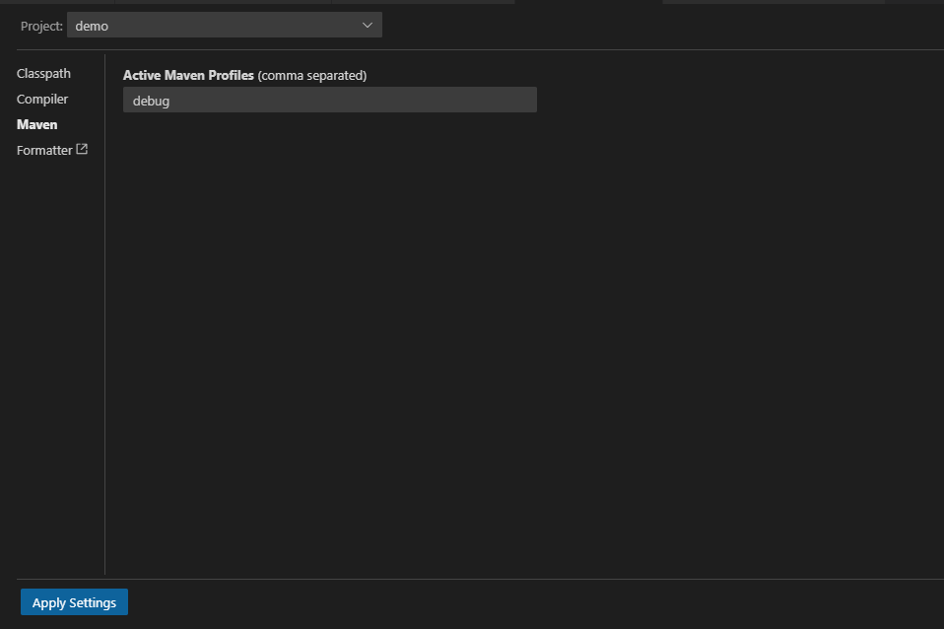This screenshot has width=944, height=629.
Task: Click right end of Maven profiles input
Action: 522,100
